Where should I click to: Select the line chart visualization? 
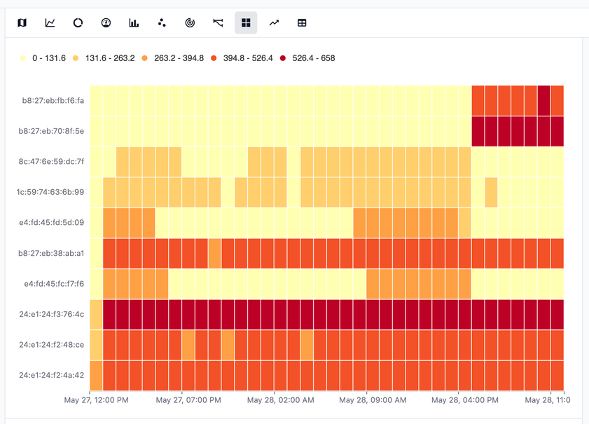click(50, 23)
